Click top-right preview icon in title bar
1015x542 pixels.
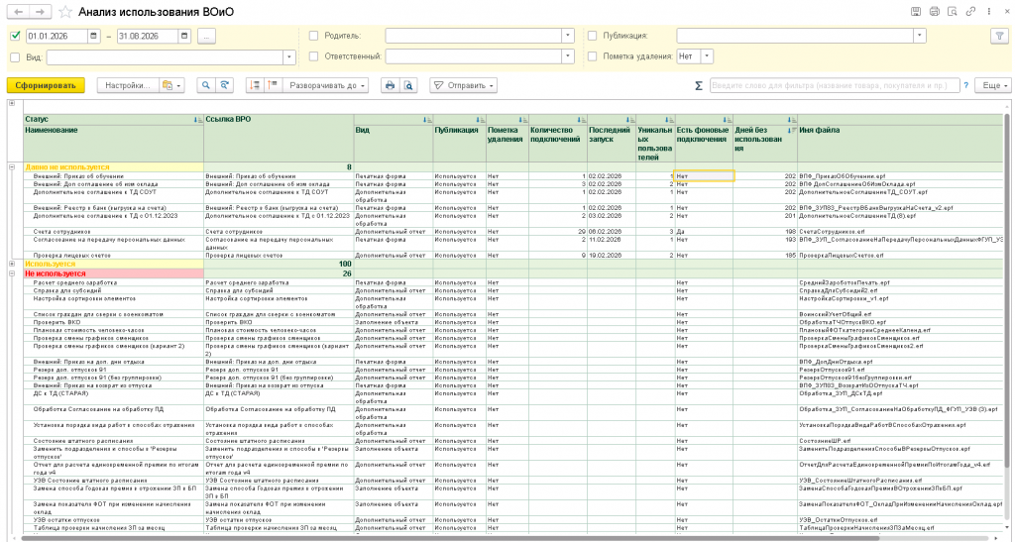953,12
